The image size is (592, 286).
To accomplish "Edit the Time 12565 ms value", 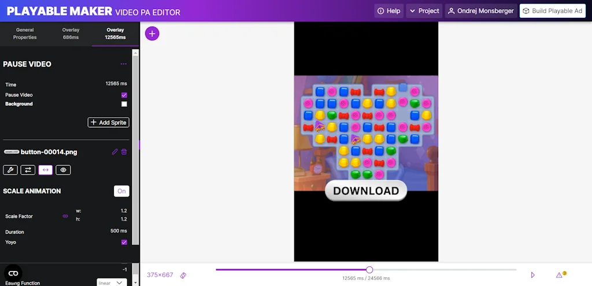I will click(116, 83).
